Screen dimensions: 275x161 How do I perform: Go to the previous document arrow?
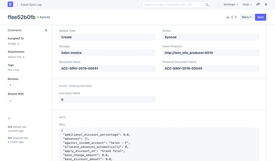tap(232, 17)
